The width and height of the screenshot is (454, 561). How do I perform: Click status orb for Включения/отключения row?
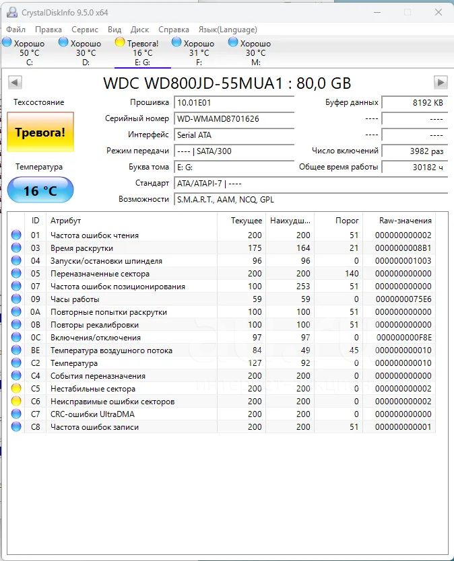pos(16,338)
